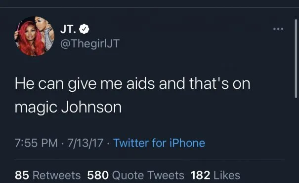Click the woman in the silver outfit in the avatar

coord(46,33)
